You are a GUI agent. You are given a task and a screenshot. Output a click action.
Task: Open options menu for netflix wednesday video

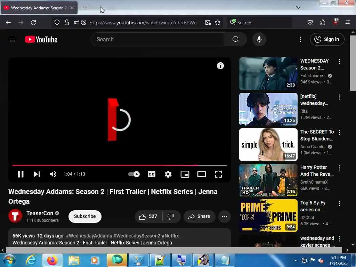click(x=339, y=97)
